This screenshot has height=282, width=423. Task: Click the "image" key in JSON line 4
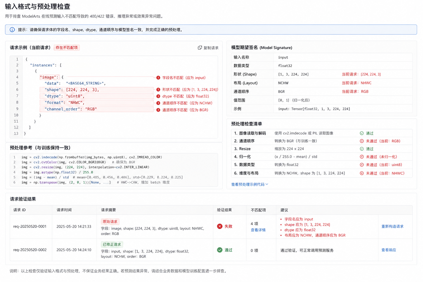point(49,77)
